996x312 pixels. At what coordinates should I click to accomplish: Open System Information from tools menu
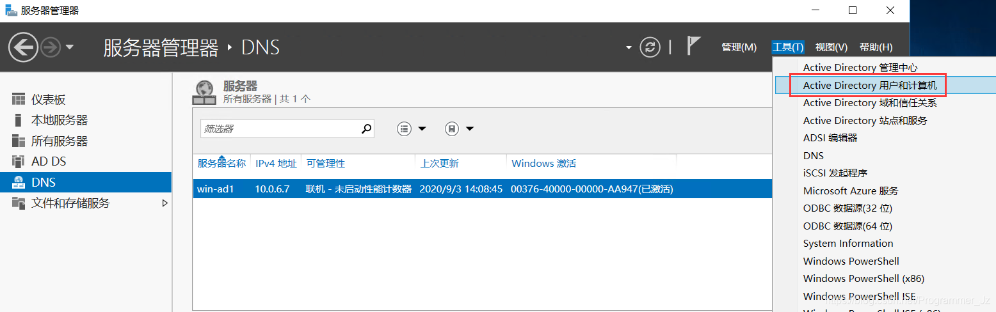click(x=848, y=243)
